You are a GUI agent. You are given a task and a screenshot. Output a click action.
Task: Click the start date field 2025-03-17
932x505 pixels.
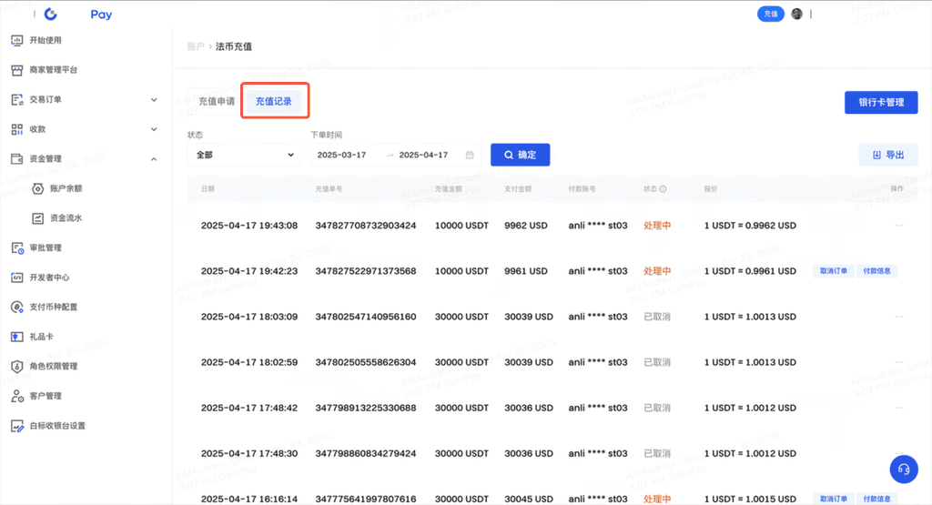[342, 155]
